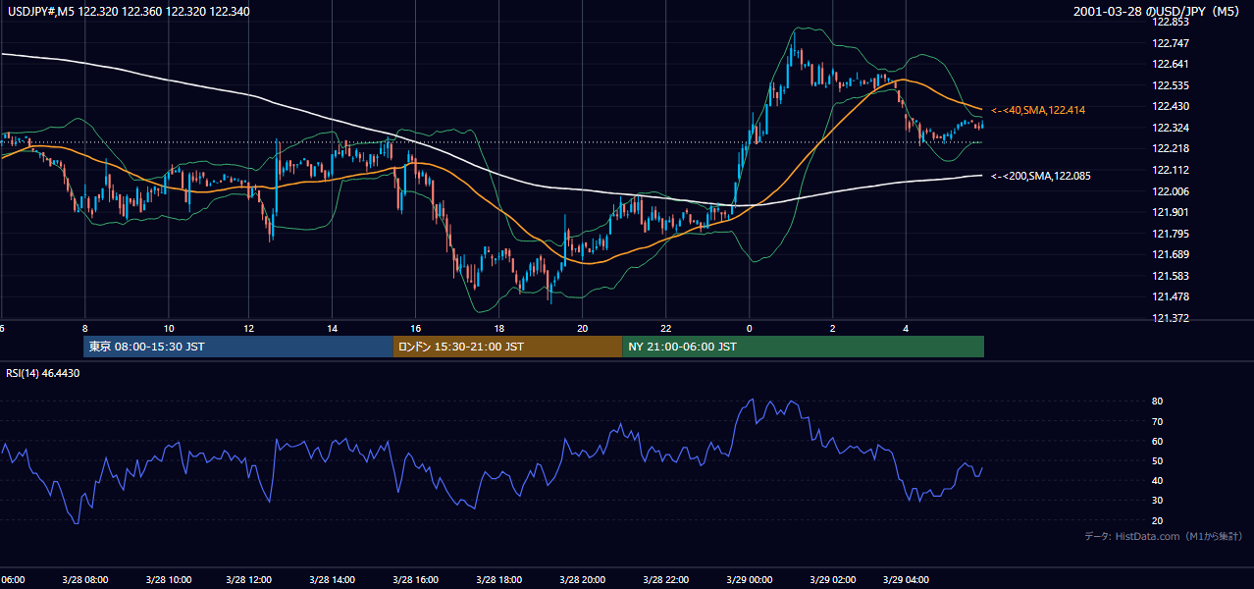Click the 3/28 18:00 date axis label
1254x589 pixels.
pyautogui.click(x=499, y=580)
